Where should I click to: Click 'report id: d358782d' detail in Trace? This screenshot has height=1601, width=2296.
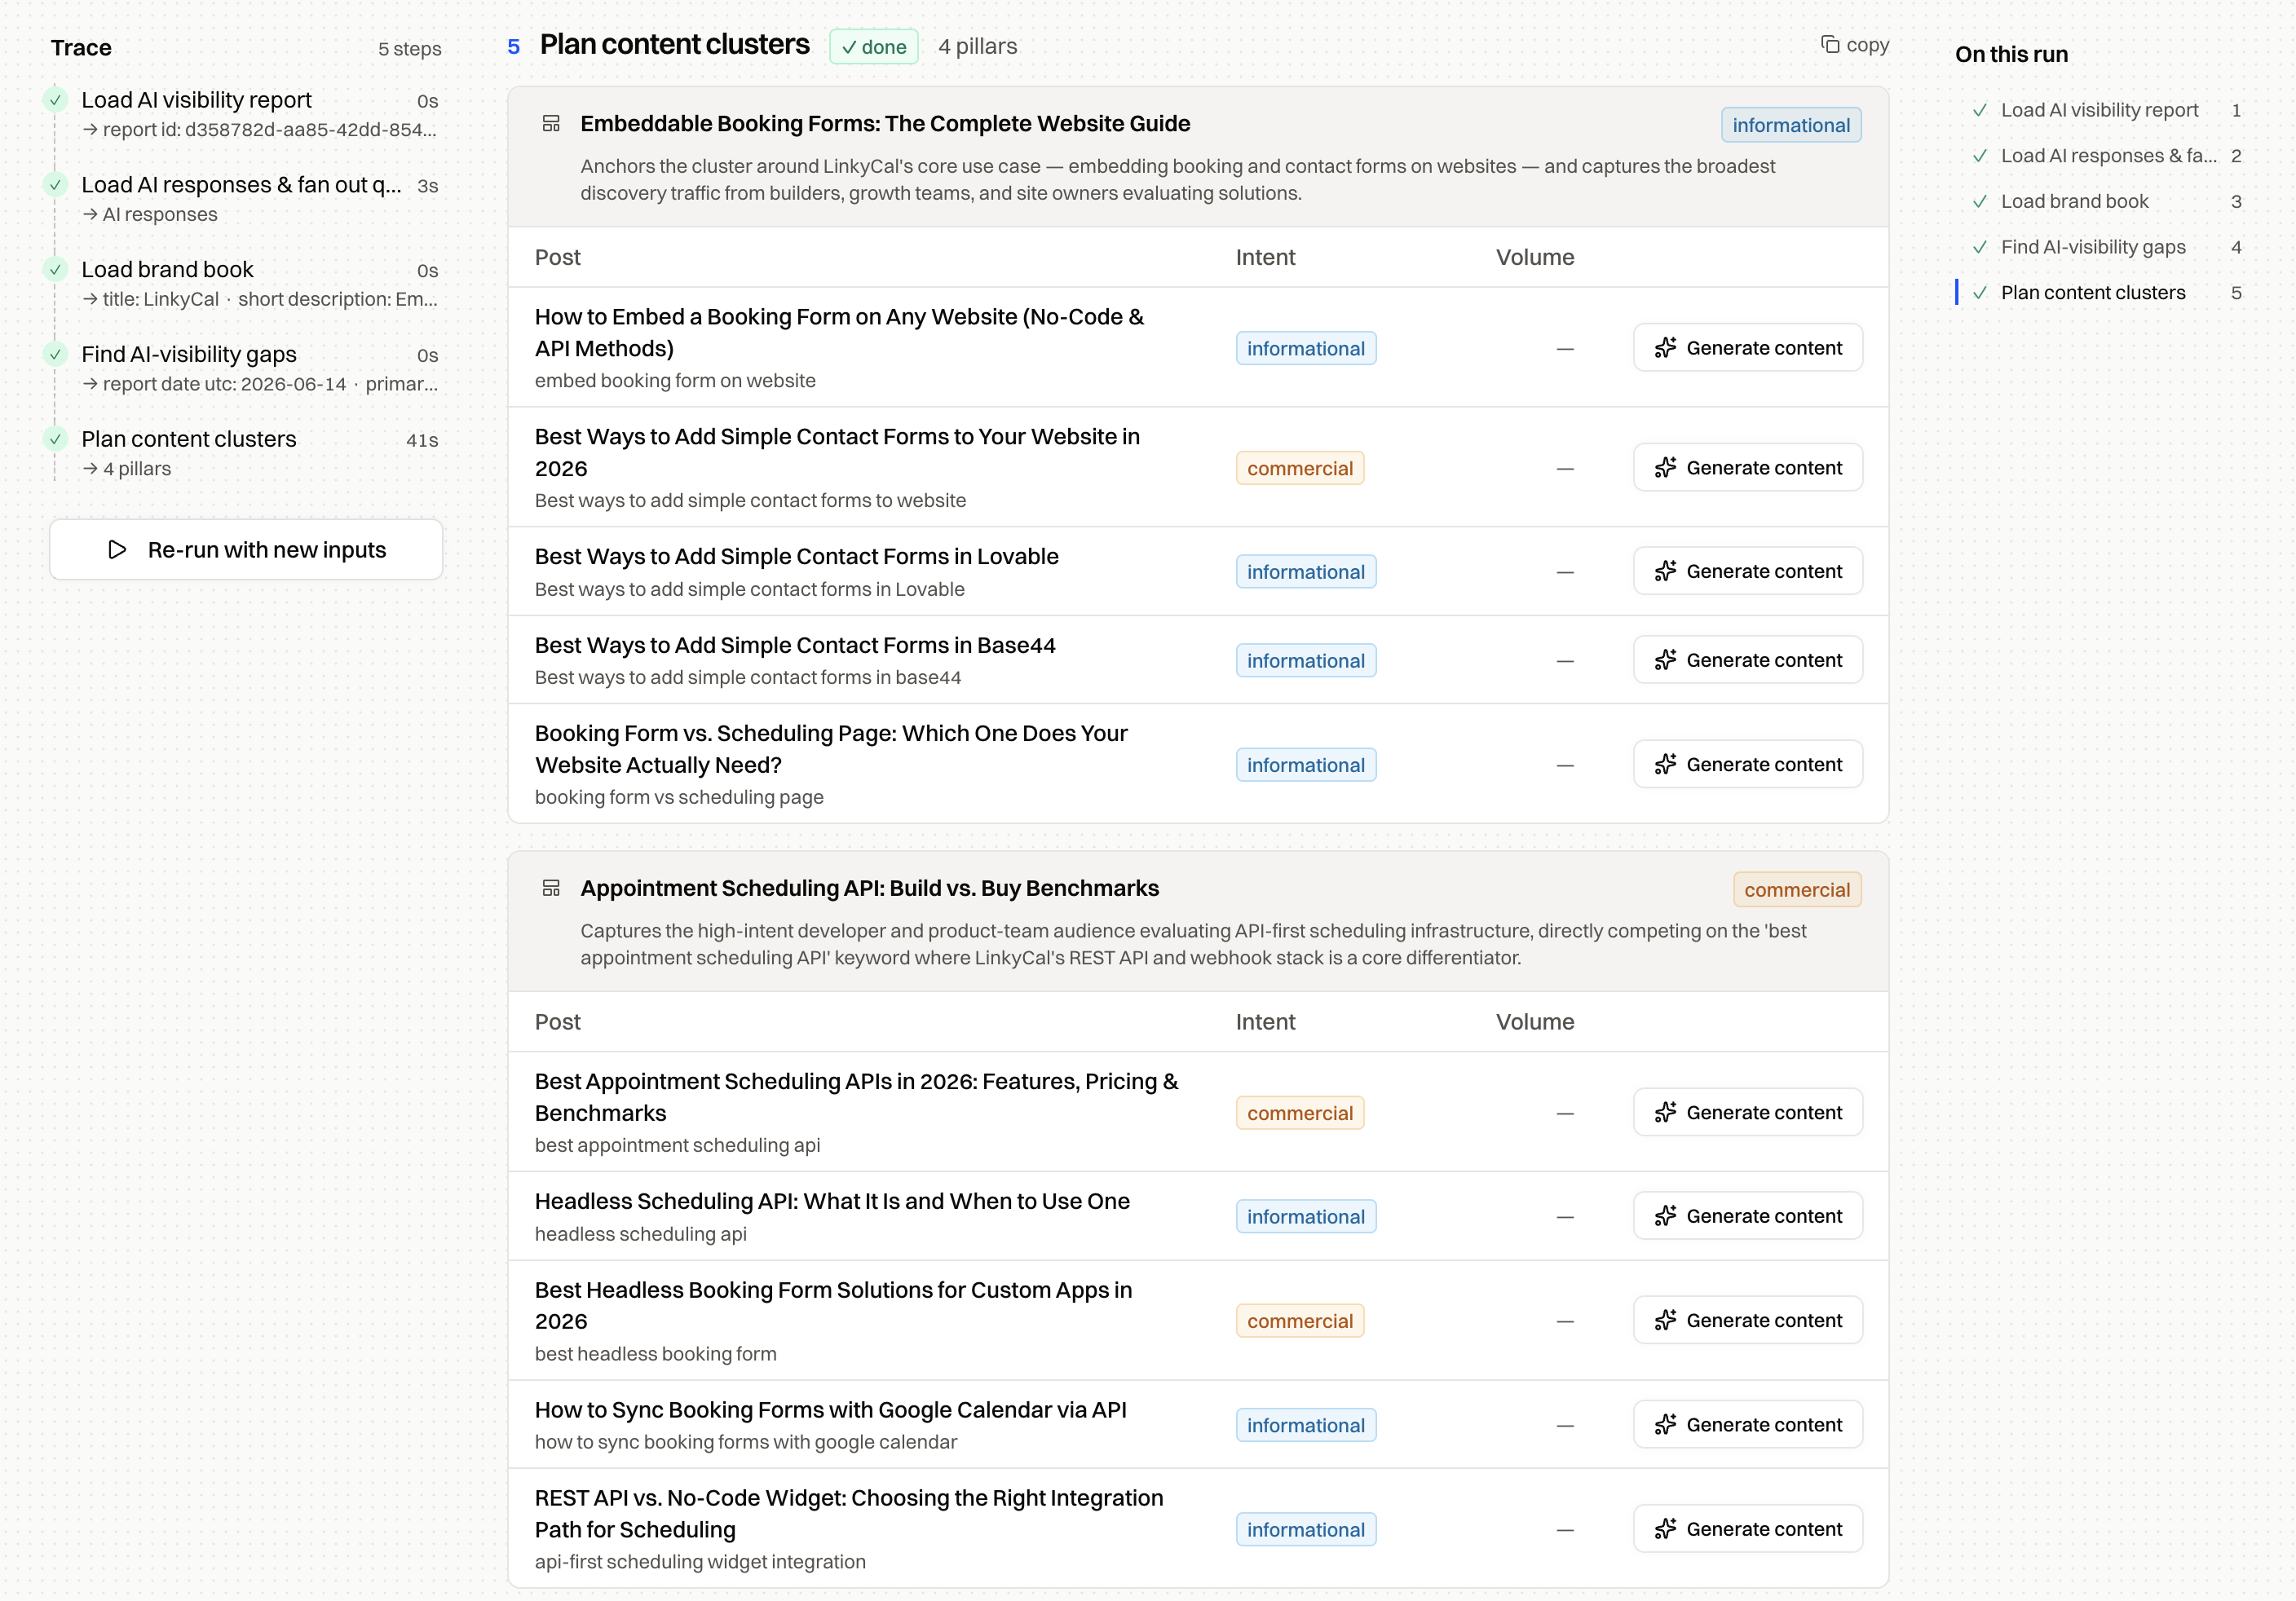point(260,130)
